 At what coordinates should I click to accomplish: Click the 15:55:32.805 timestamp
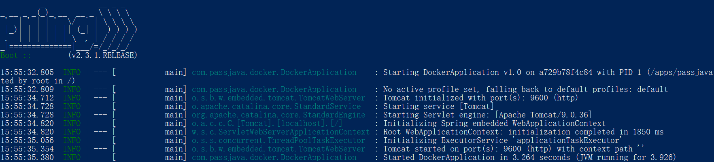[x=27, y=72]
